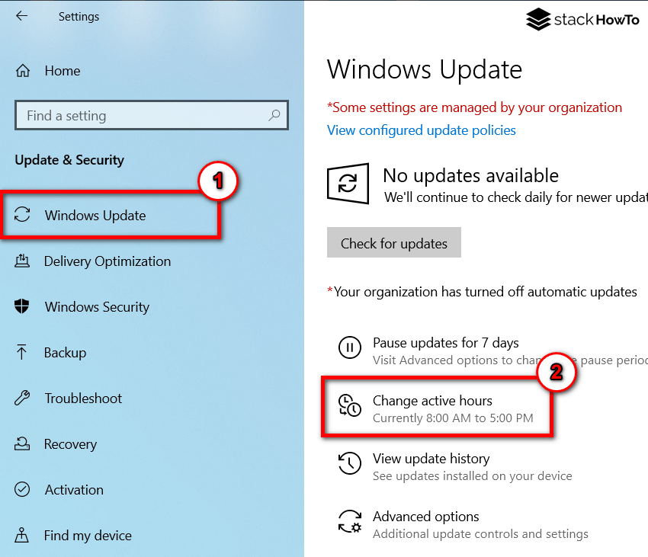This screenshot has width=648, height=557.
Task: Click the Find my device locator icon
Action: 23,536
